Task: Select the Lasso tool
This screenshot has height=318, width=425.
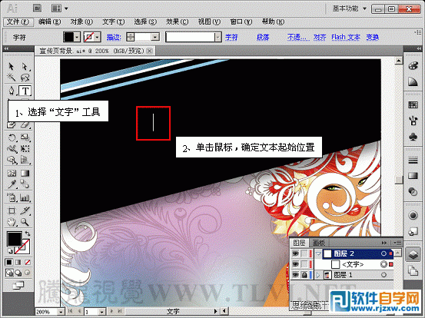Action: (x=25, y=78)
